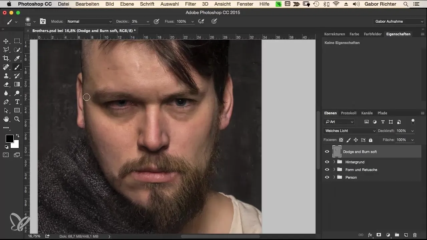Open the Bearbeiten menu
The image size is (427, 240).
(x=87, y=4)
